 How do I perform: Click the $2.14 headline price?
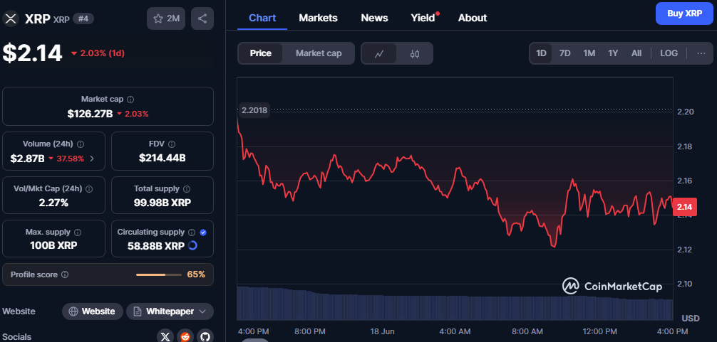[33, 53]
